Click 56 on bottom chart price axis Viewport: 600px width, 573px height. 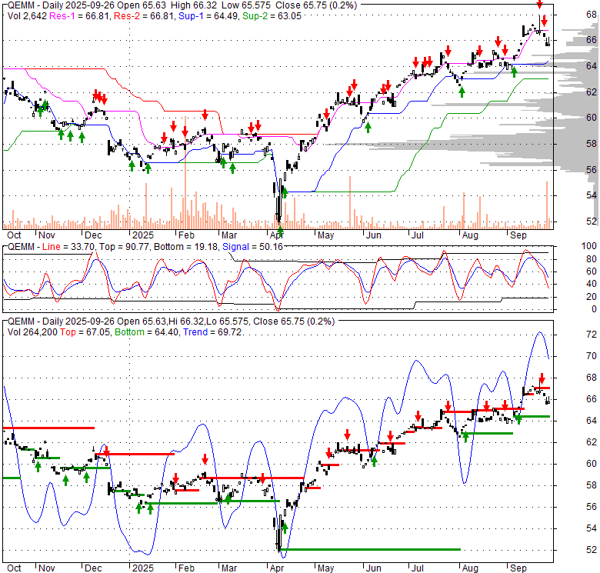click(592, 507)
